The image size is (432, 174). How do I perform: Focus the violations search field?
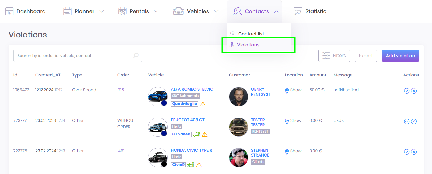click(74, 56)
